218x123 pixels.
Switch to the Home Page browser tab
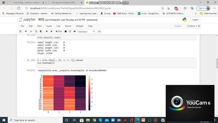[x=26, y=3]
